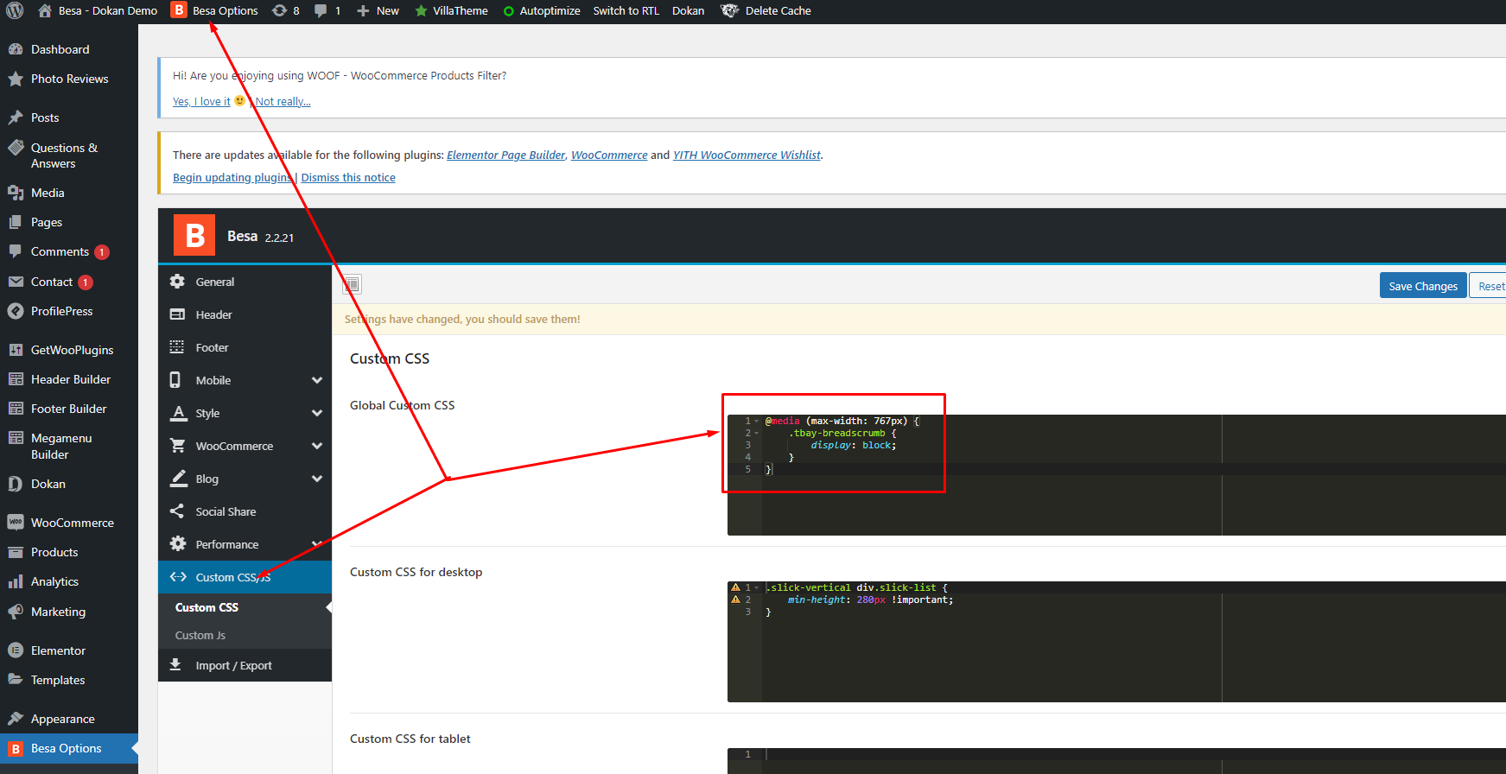Viewport: 1506px width, 774px height.
Task: Open the General options tab
Action: (x=245, y=282)
